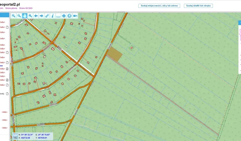This screenshot has width=241, height=141.
Task: Activate the pan hand tool
Action: point(25,16)
